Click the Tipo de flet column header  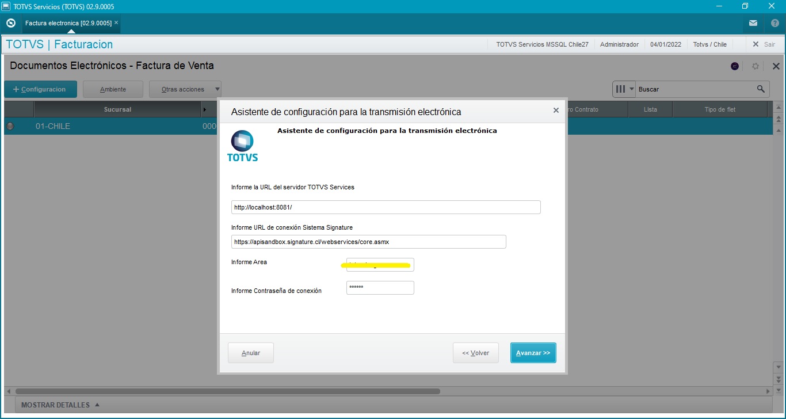[x=720, y=109]
